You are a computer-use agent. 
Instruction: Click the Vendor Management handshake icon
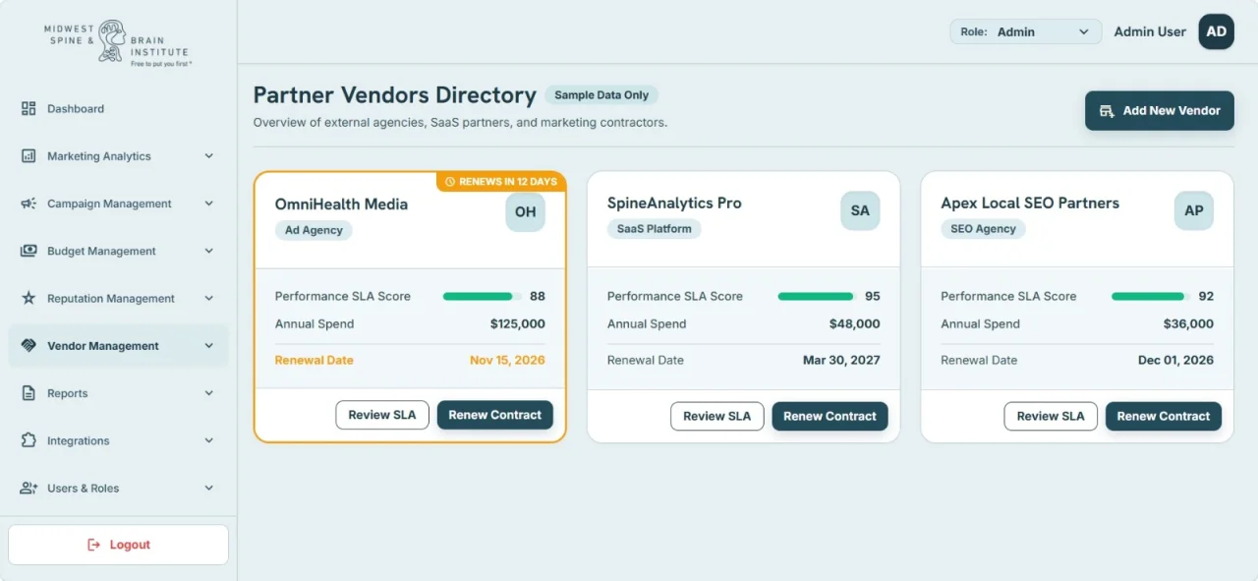point(29,346)
